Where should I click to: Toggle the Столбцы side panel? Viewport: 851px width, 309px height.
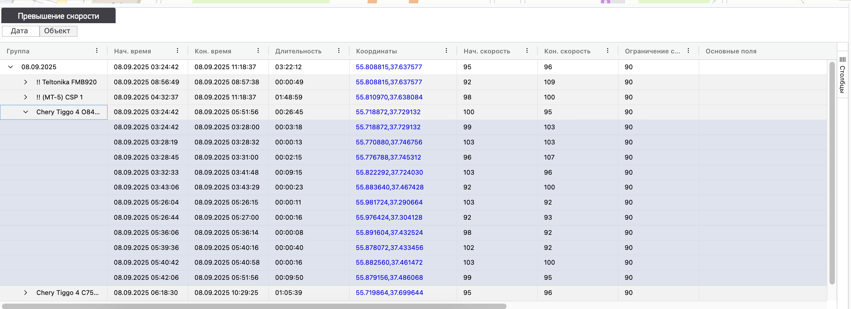point(842,75)
